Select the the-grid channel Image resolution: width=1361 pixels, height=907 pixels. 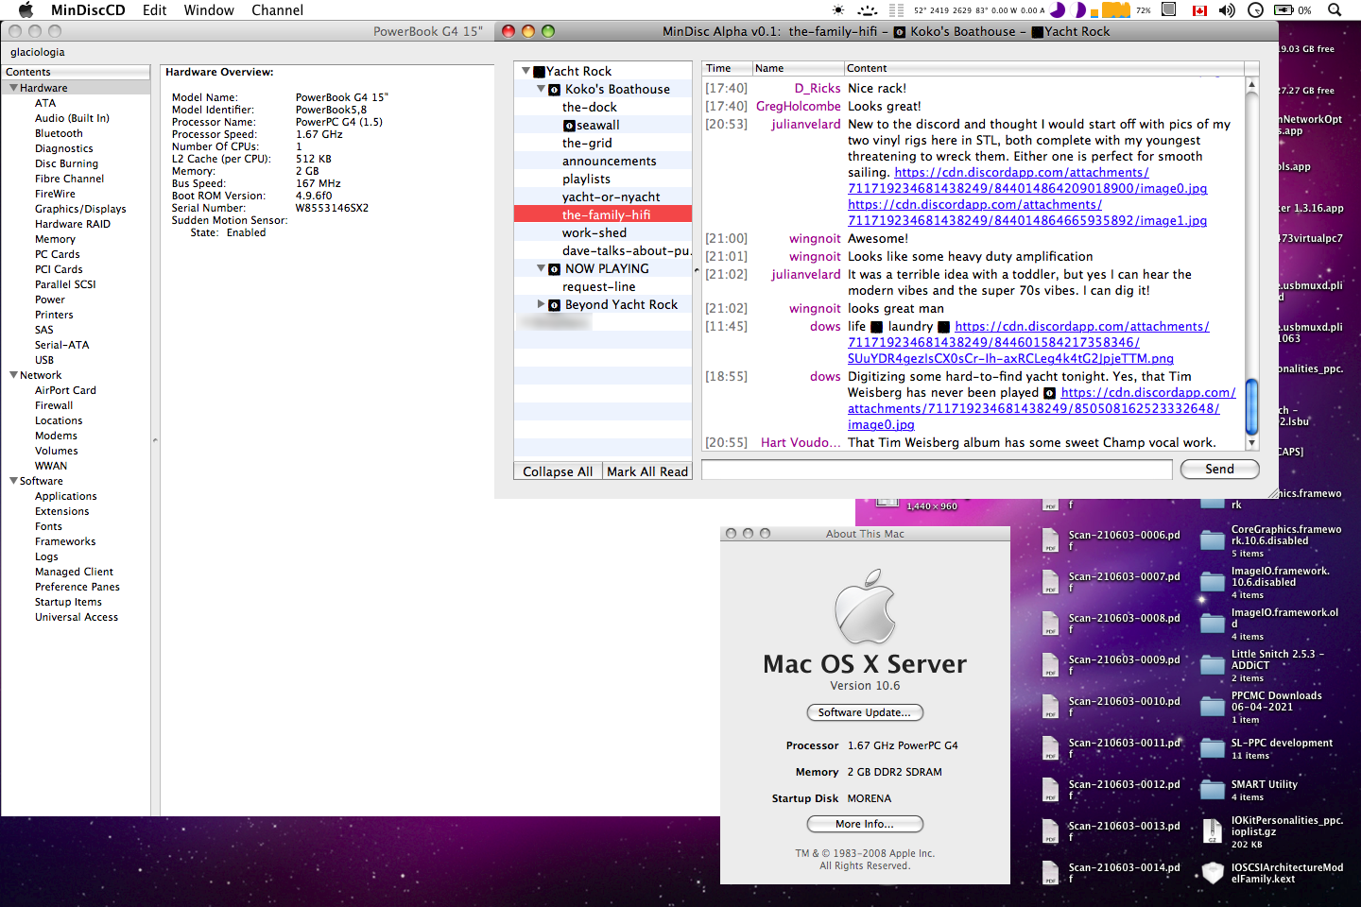tap(587, 144)
